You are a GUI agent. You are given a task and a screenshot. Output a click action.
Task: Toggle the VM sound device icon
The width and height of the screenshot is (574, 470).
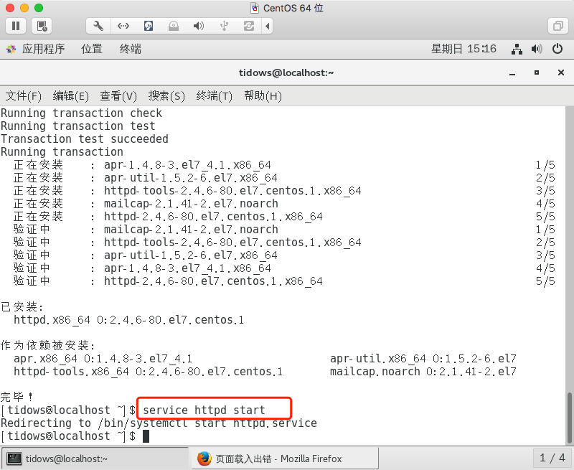[199, 26]
